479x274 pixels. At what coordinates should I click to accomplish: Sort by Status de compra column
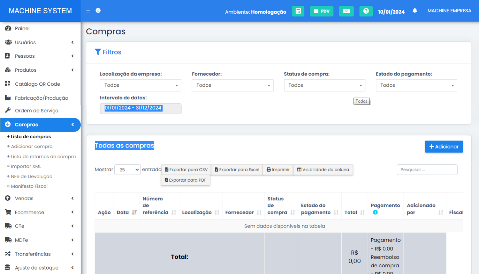pos(281,205)
